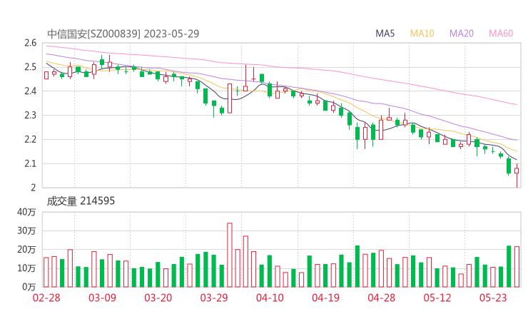This screenshot has height=314, width=528.
Task: Click the 2.1 price axis label
Action: pyautogui.click(x=30, y=163)
